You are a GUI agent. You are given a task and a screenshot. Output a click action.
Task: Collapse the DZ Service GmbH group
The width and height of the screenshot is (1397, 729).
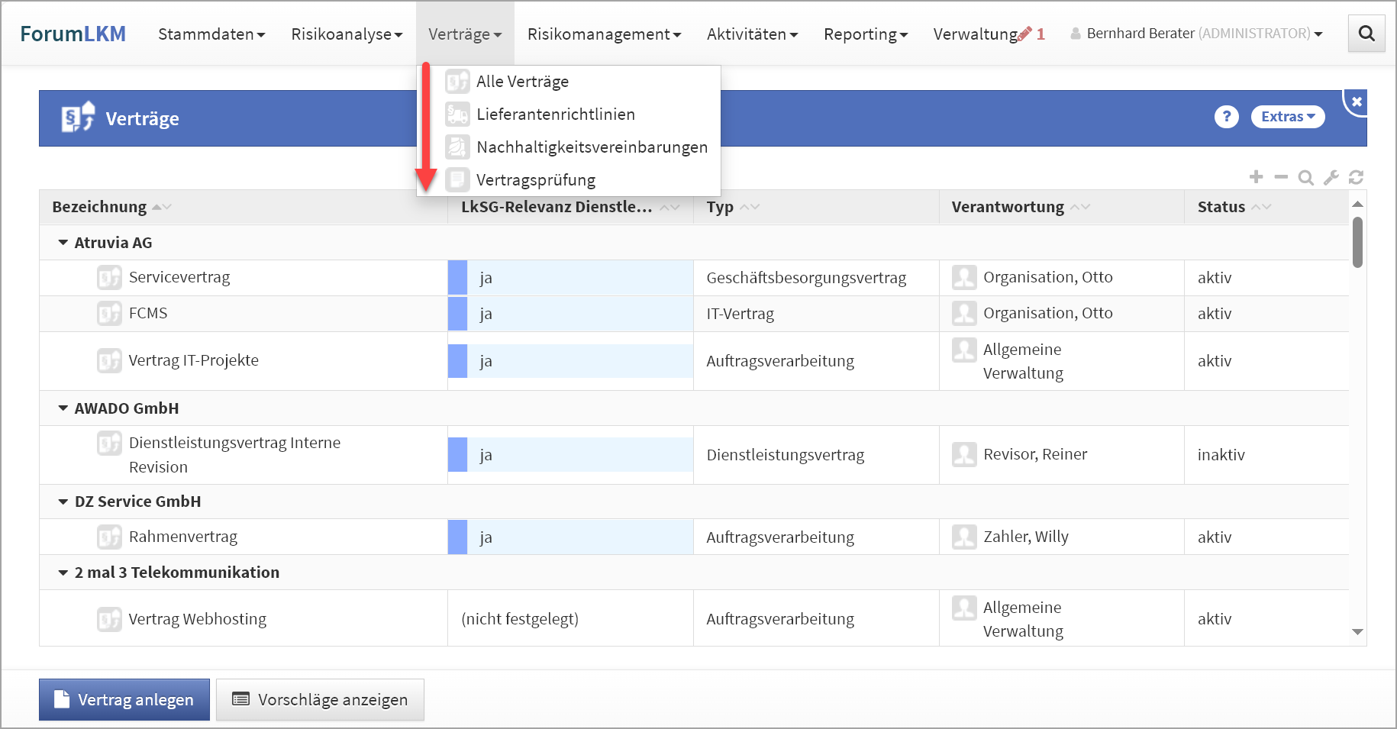point(63,502)
